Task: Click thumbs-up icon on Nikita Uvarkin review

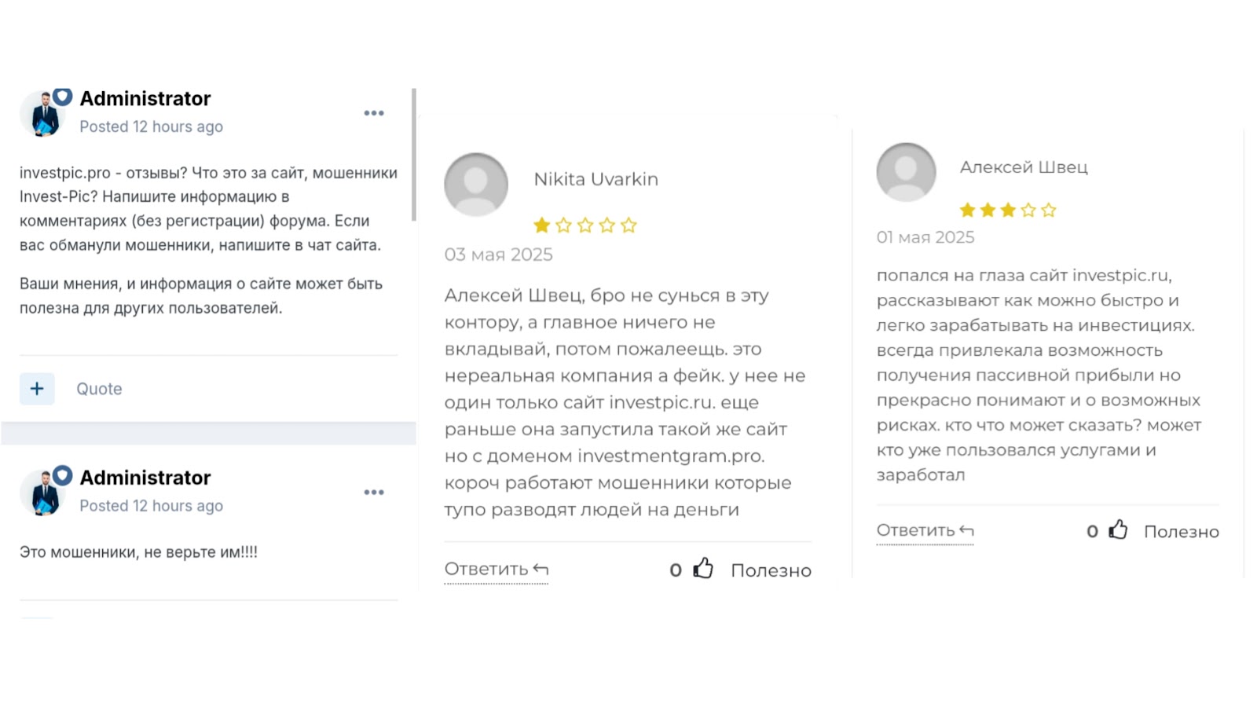Action: (703, 569)
